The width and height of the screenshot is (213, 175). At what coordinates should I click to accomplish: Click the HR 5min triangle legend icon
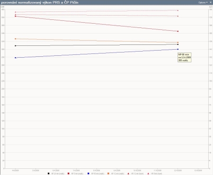pyautogui.click(x=148, y=174)
